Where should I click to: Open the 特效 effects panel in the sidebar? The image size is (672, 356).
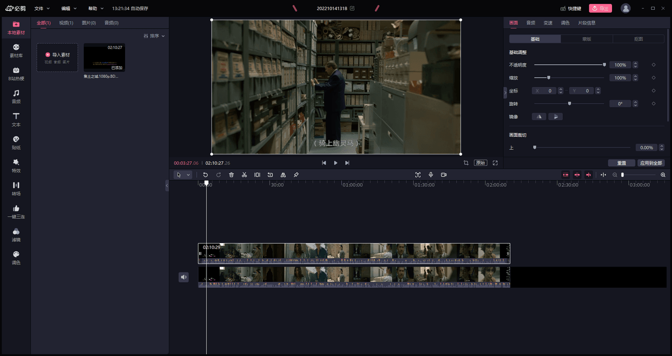[16, 166]
